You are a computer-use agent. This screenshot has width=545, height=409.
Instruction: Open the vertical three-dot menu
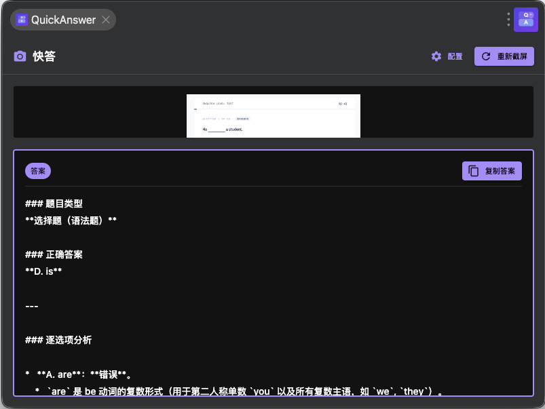[508, 20]
